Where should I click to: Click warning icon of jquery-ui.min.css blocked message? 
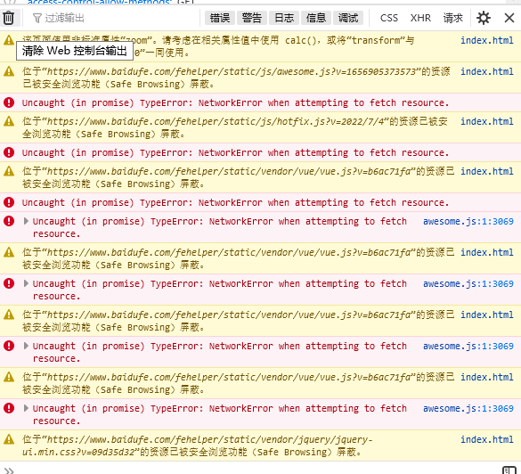[9, 439]
